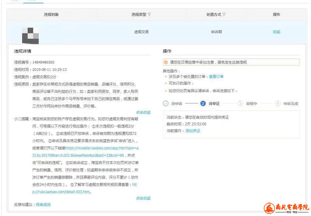Screen dimensions: 311x216
Task: Click step 2 circle for 待举证
Action: point(203,103)
